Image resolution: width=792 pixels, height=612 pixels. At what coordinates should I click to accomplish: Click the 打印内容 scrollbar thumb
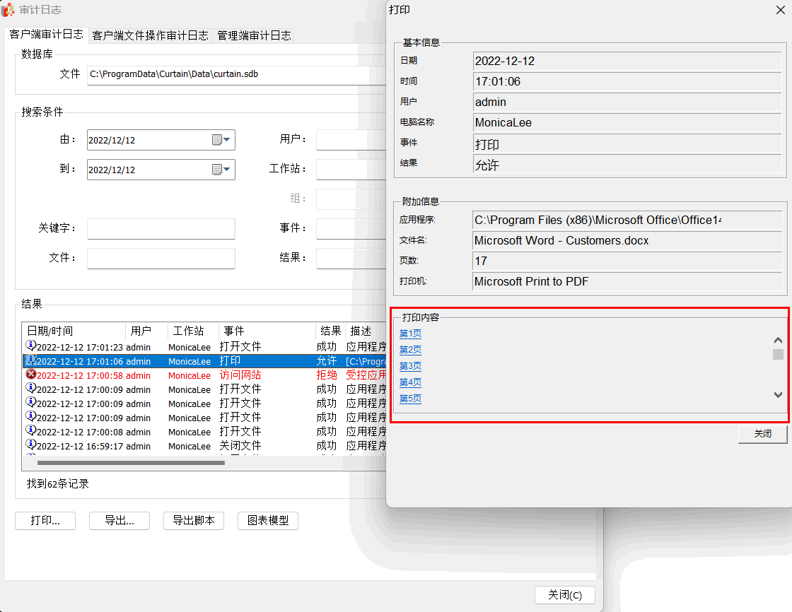click(778, 355)
